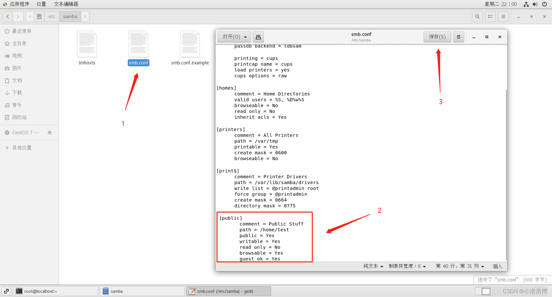Place cursor on [public] section header

coord(230,218)
